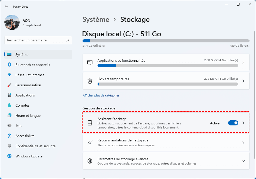
Task: Click the back arrow in Paramètres
Action: pyautogui.click(x=6, y=7)
